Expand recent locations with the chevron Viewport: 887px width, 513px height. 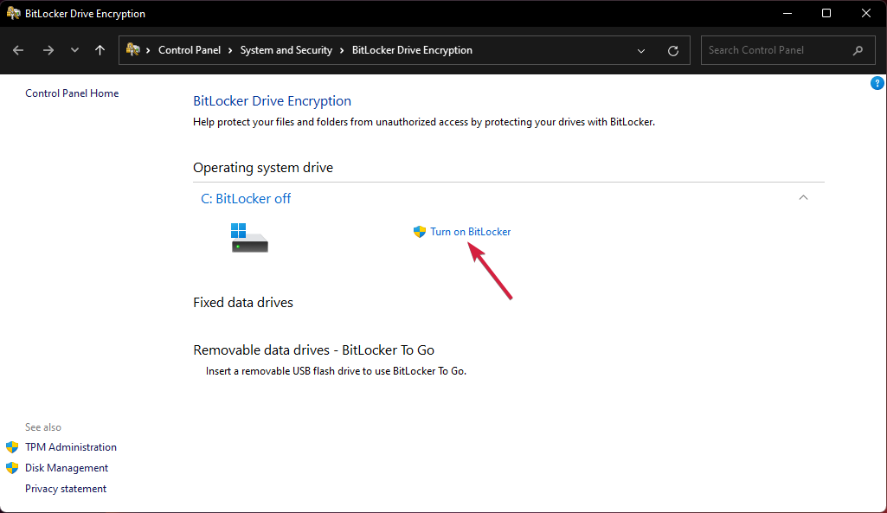point(74,49)
